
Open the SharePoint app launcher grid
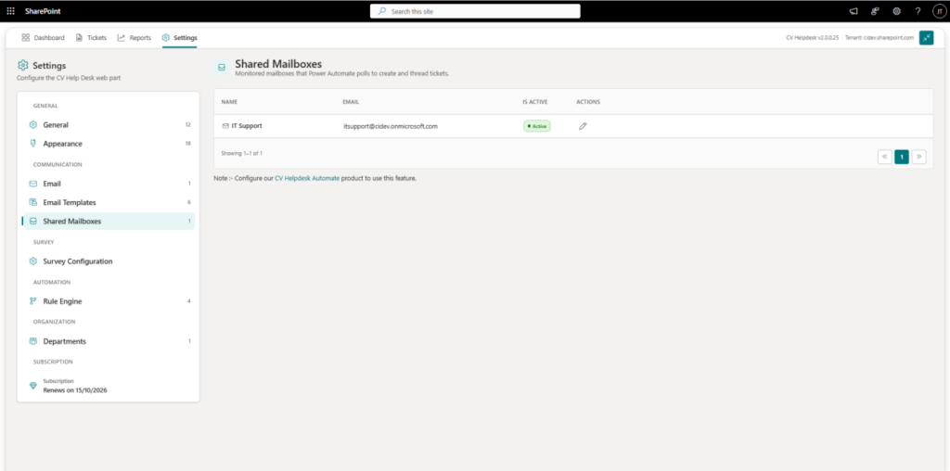[11, 11]
